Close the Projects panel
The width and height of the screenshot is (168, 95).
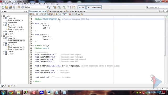click(27, 11)
